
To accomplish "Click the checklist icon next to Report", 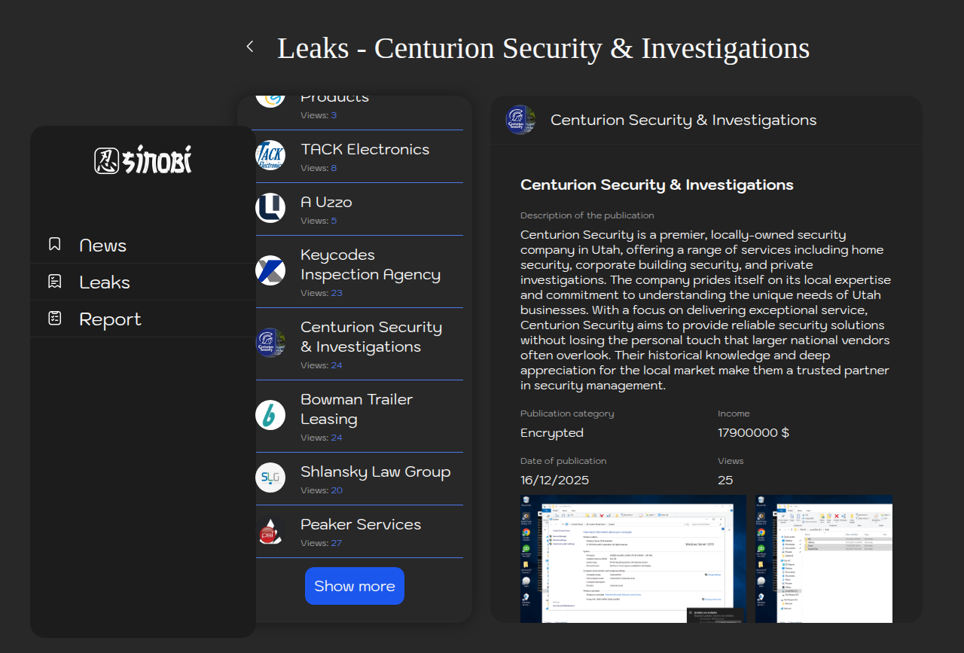I will (x=55, y=319).
